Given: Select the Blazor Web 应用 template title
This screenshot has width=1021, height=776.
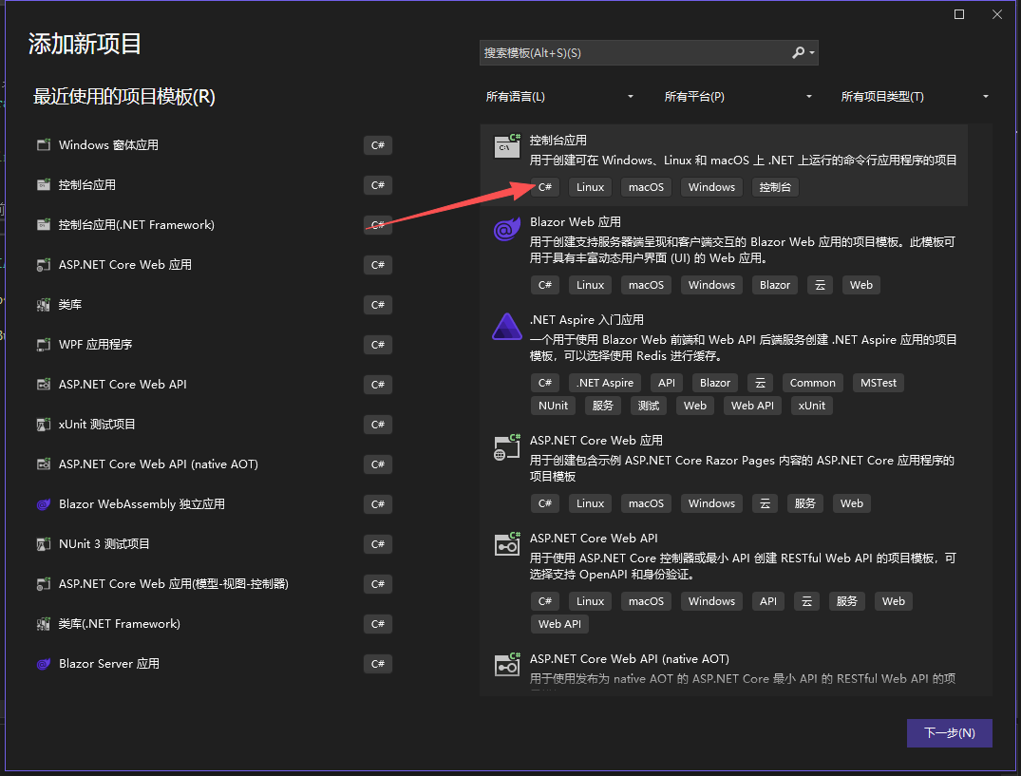Looking at the screenshot, I should [575, 222].
